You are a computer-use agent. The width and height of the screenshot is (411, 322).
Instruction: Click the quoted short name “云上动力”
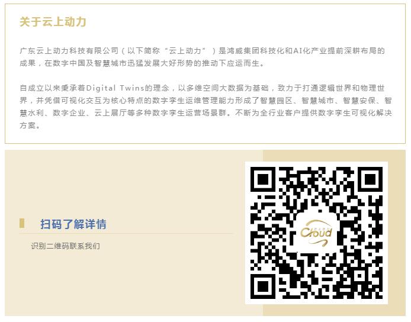click(185, 50)
